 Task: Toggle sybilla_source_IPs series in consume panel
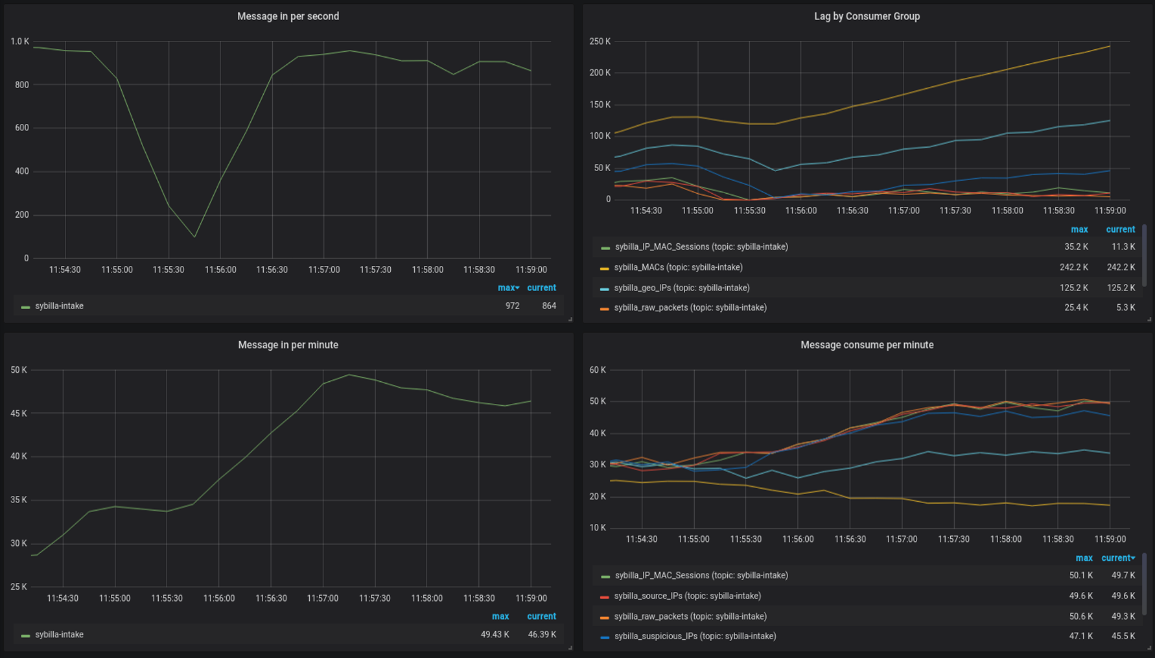[687, 596]
